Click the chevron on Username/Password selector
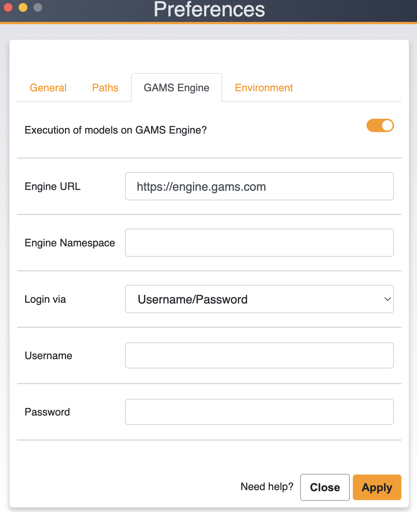Image resolution: width=417 pixels, height=512 pixels. (x=387, y=299)
